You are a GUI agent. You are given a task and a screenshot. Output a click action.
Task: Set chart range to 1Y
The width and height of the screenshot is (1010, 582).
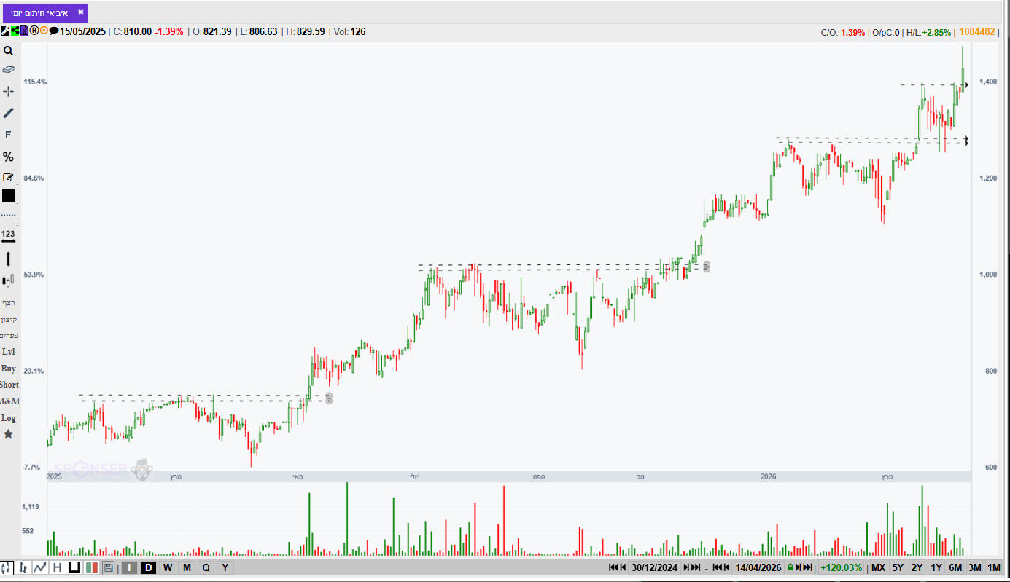pos(936,567)
